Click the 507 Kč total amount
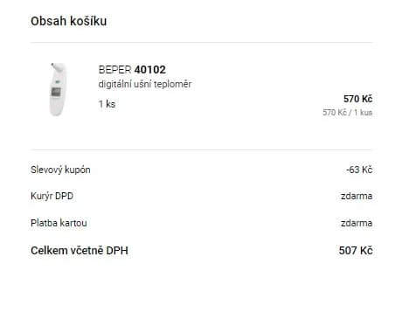 (356, 250)
